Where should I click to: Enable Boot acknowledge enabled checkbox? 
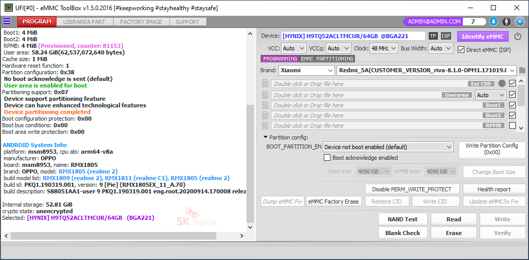pyautogui.click(x=327, y=158)
